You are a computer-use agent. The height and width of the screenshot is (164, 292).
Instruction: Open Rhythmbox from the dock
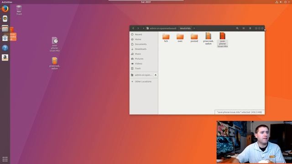coord(5,19)
